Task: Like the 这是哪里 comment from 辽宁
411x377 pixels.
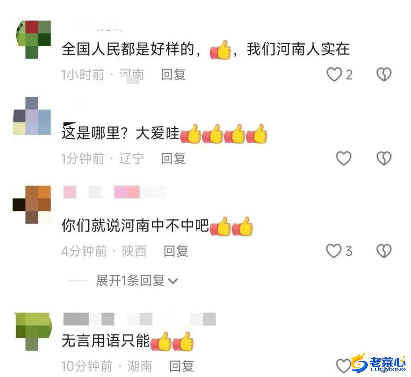Action: (x=344, y=158)
